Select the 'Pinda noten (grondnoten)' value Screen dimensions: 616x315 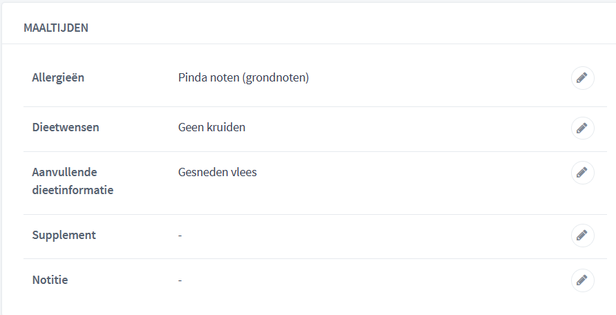click(x=244, y=78)
